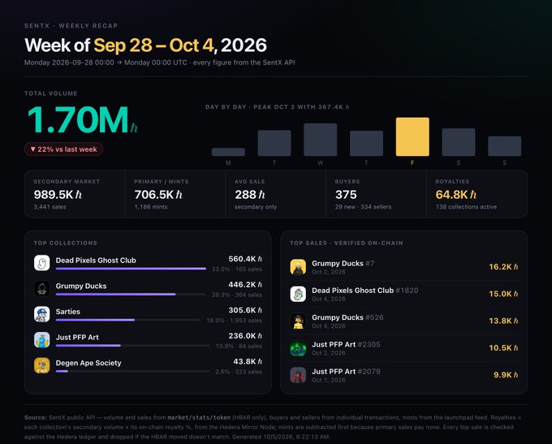552x444 pixels.
Task: Click the 'Just PFP Art #2079' sale title
Action: [346, 372]
